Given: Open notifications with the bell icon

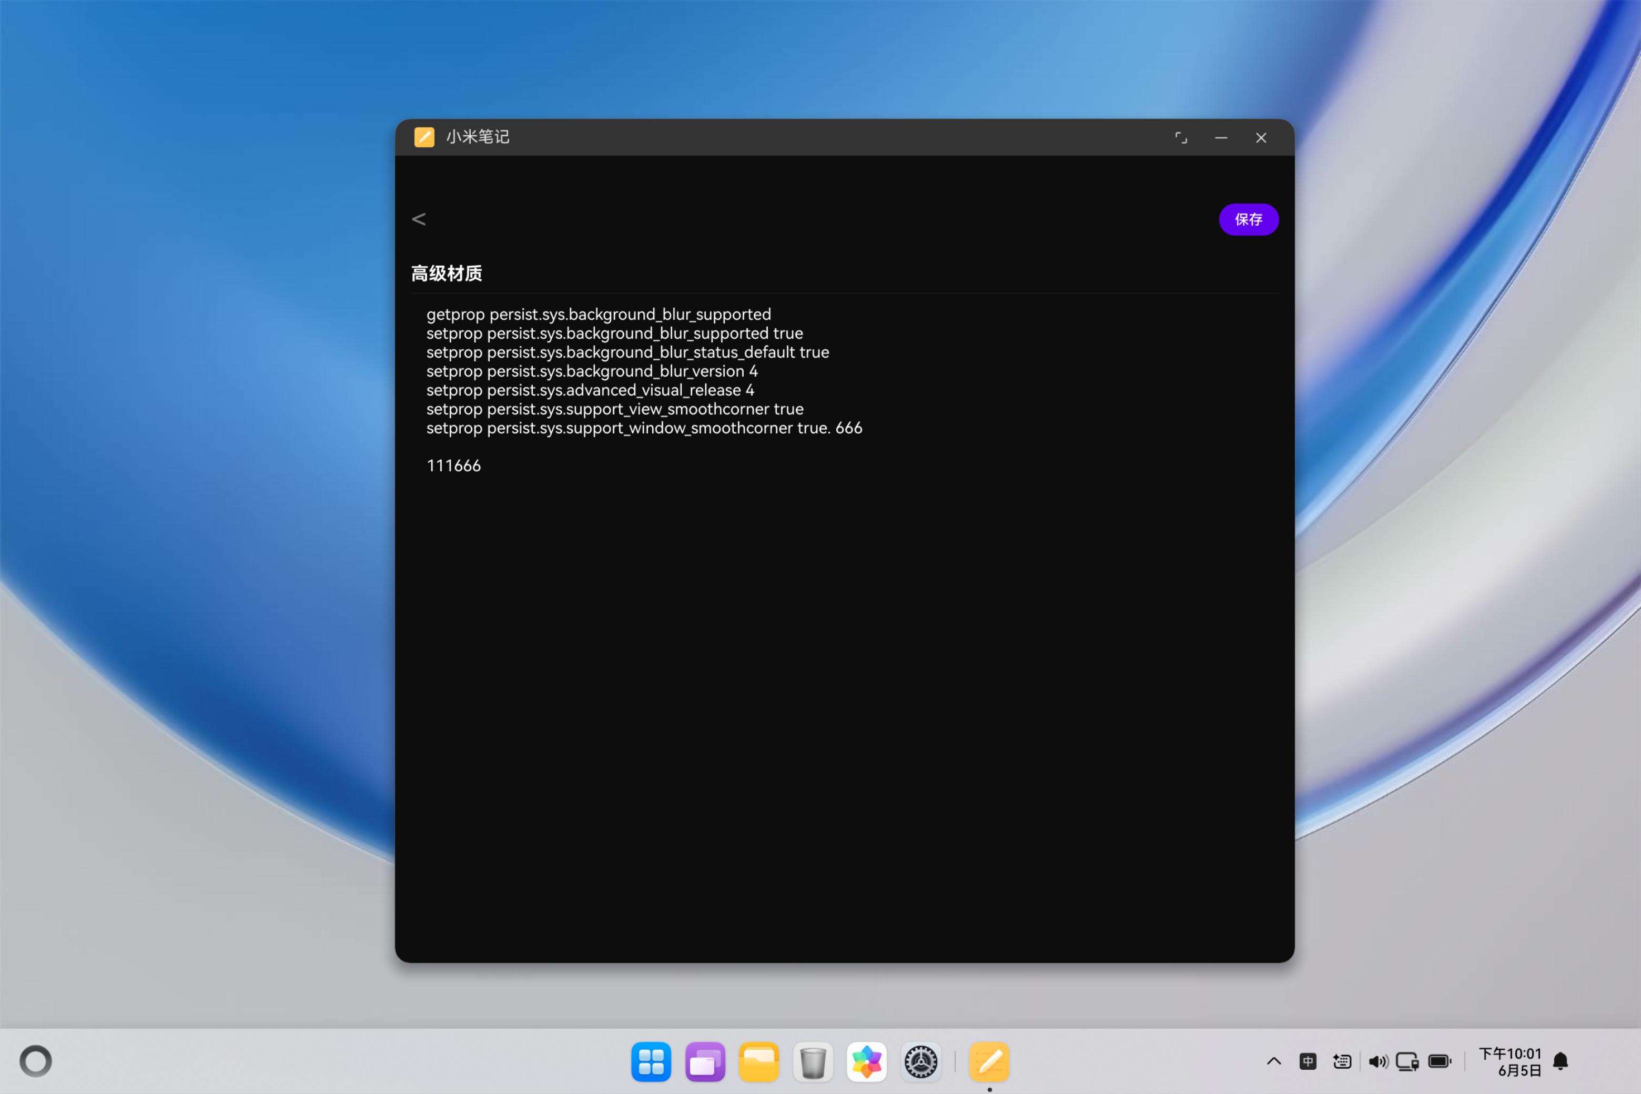Looking at the screenshot, I should pyautogui.click(x=1561, y=1061).
